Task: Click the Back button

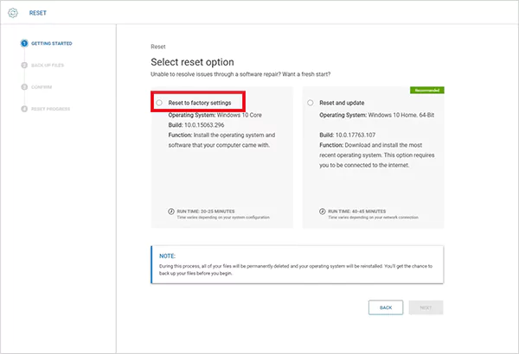Action: pos(386,307)
